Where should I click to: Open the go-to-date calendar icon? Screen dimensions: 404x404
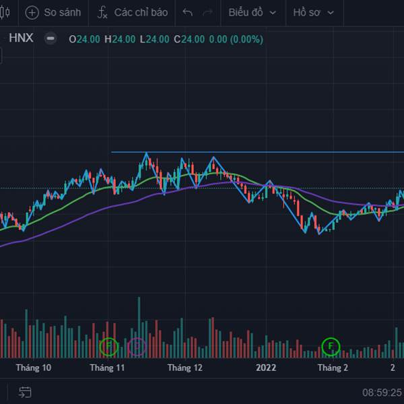[25, 392]
